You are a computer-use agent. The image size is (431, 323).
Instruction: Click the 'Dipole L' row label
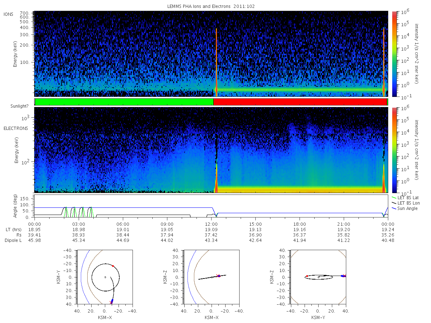[13, 240]
